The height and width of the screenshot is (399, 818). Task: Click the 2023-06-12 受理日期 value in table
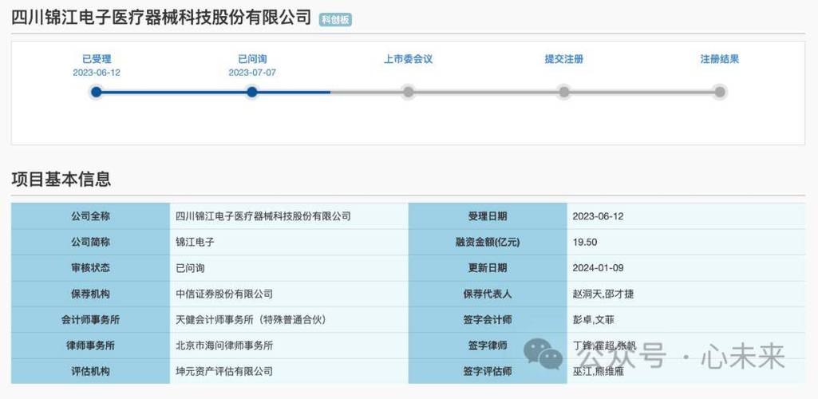click(598, 216)
